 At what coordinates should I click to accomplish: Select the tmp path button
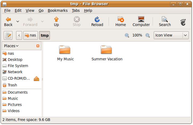(45, 35)
